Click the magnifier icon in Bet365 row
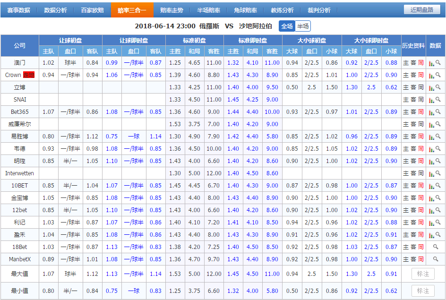This screenshot has height=300, width=446. point(438,112)
